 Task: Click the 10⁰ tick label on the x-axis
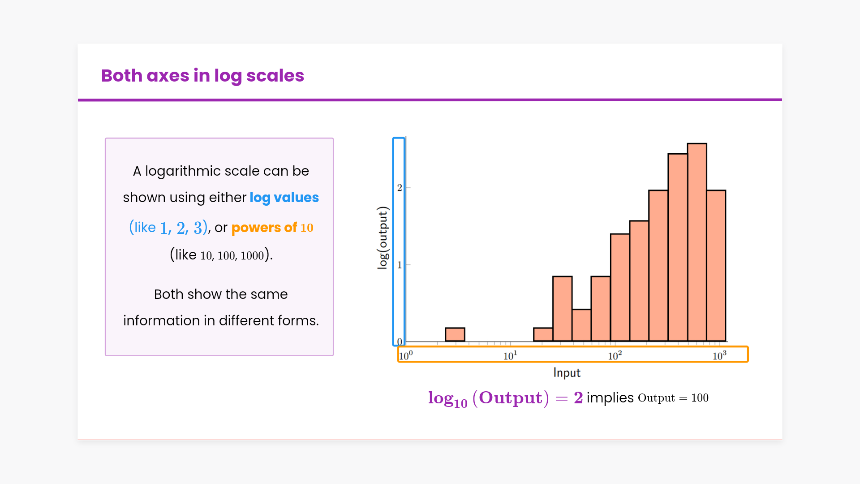(406, 356)
